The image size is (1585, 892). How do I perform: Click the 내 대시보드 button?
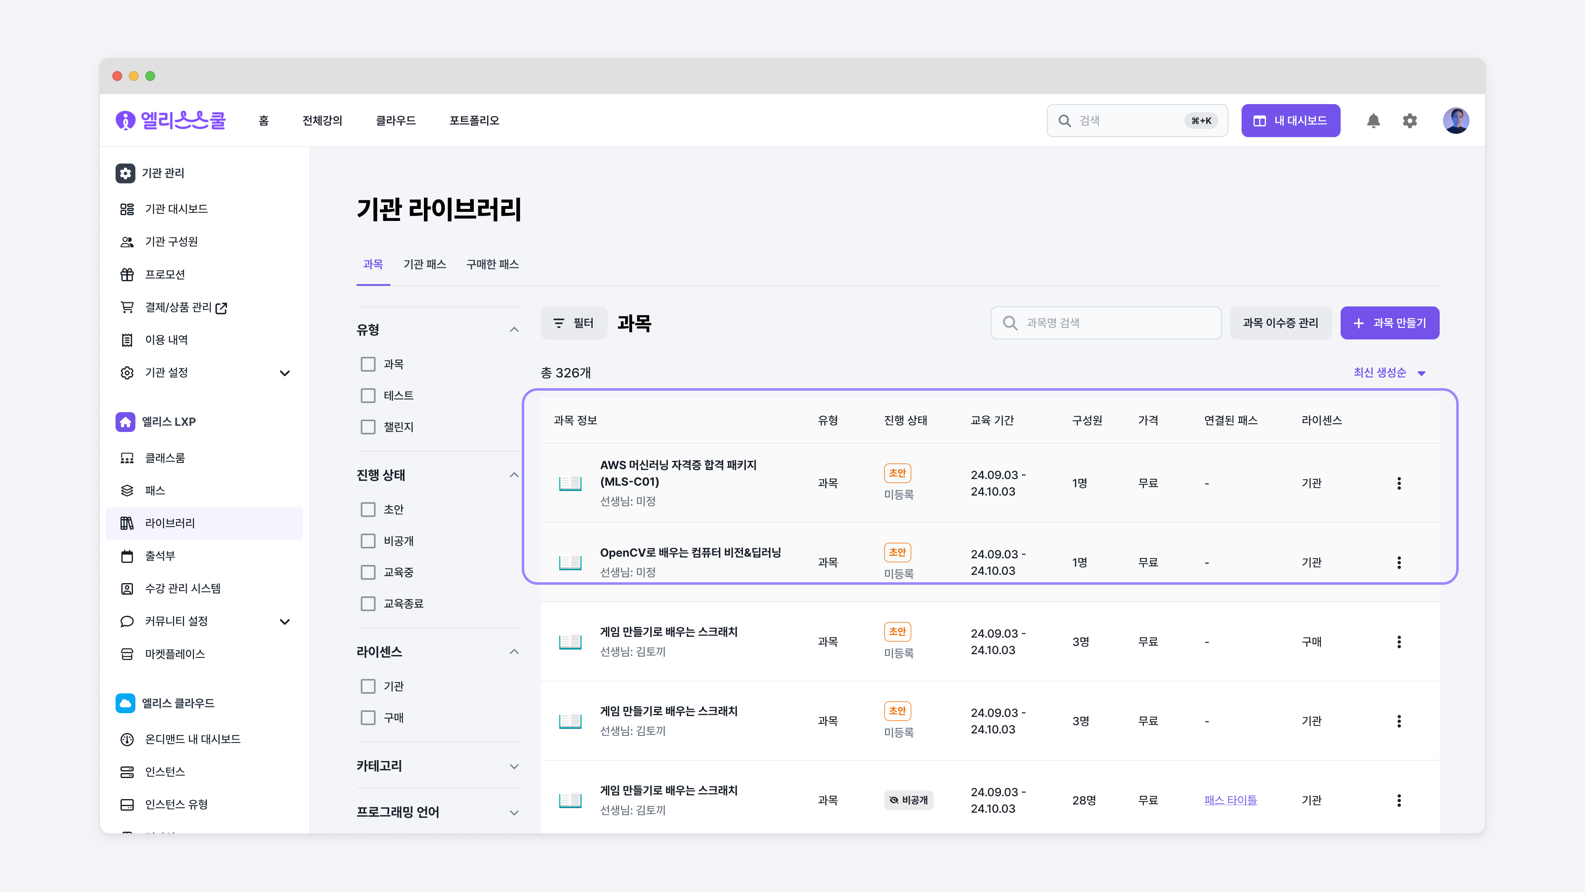click(1290, 121)
